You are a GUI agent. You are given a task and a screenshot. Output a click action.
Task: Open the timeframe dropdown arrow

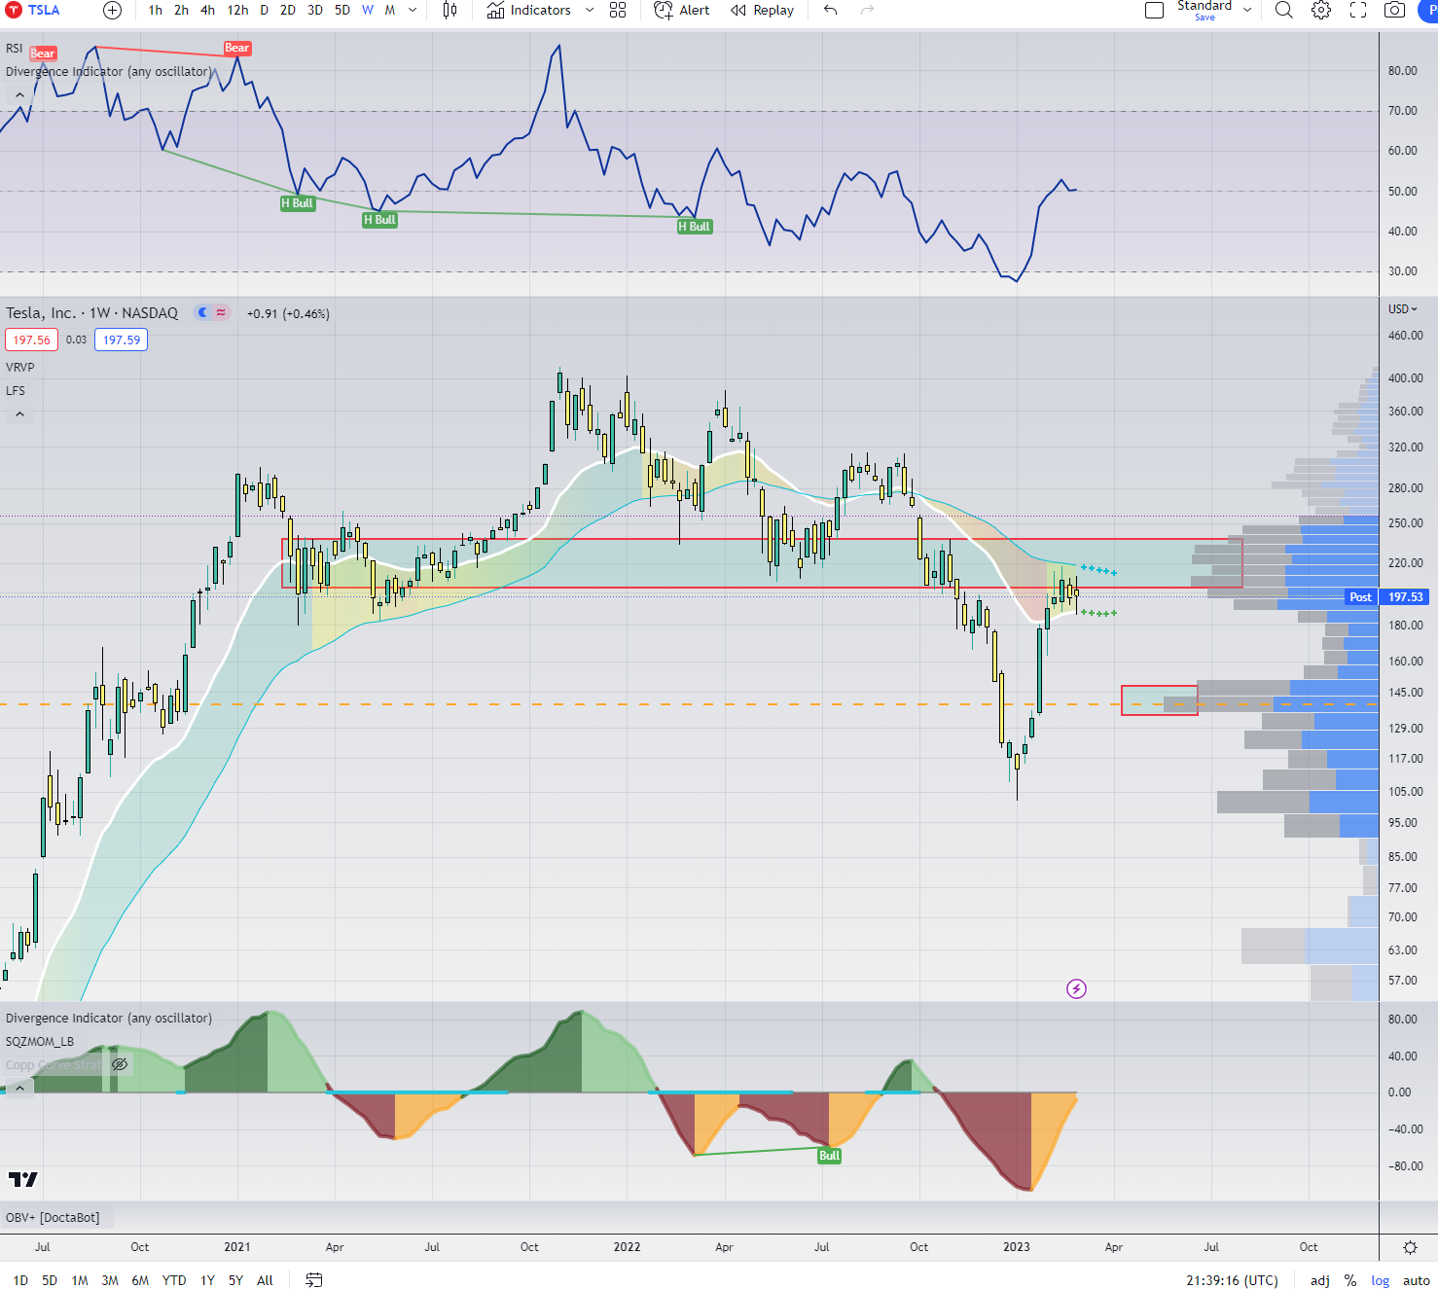tap(413, 10)
